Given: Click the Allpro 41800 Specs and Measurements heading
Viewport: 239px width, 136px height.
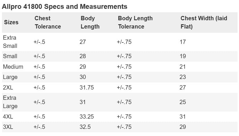Looking at the screenshot, I should click(65, 7).
